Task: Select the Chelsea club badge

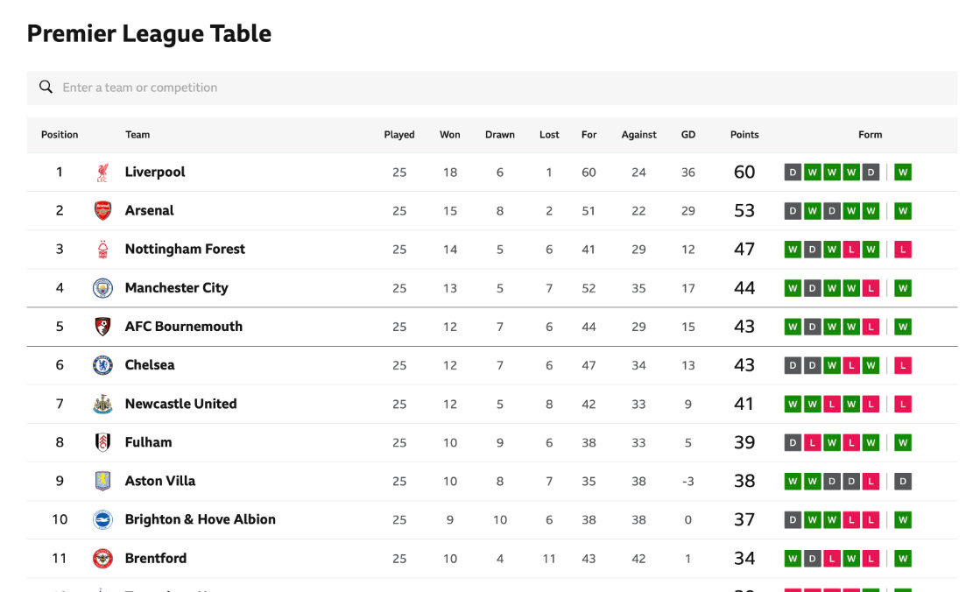Action: click(102, 365)
